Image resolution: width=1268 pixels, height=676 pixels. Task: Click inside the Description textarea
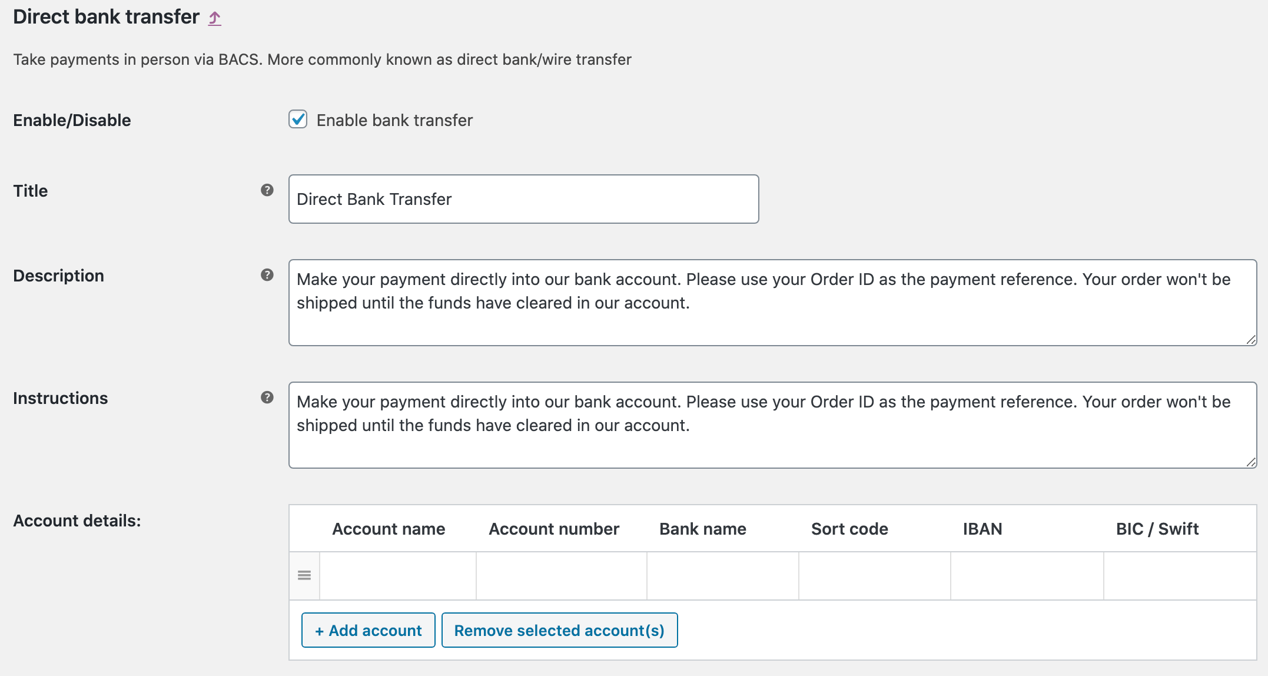(773, 303)
